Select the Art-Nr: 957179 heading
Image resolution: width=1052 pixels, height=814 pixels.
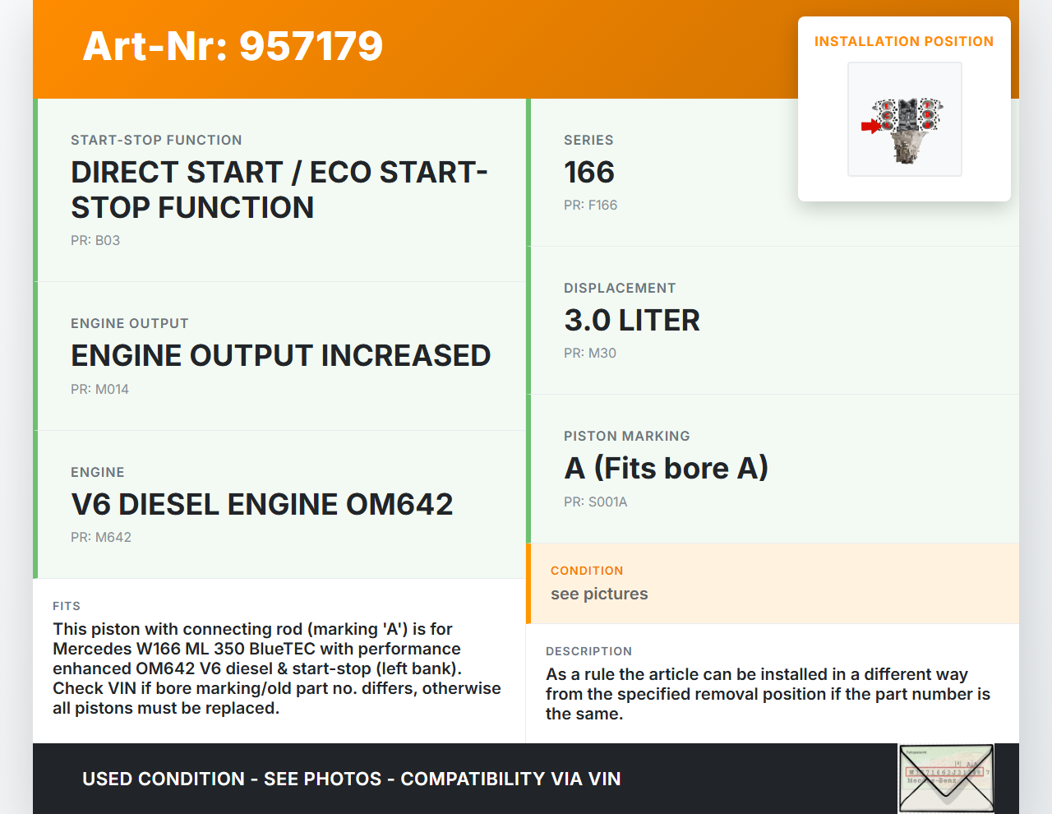(x=233, y=46)
